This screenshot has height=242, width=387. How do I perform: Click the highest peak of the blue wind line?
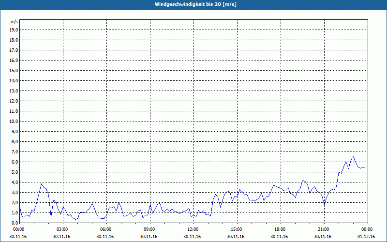coord(353,157)
